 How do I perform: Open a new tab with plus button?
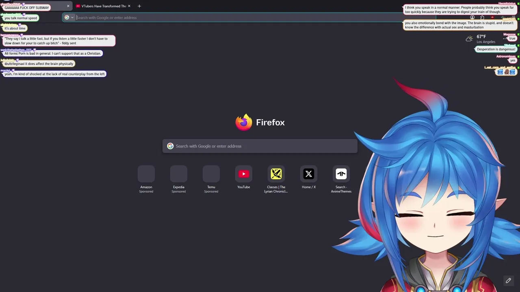click(139, 6)
